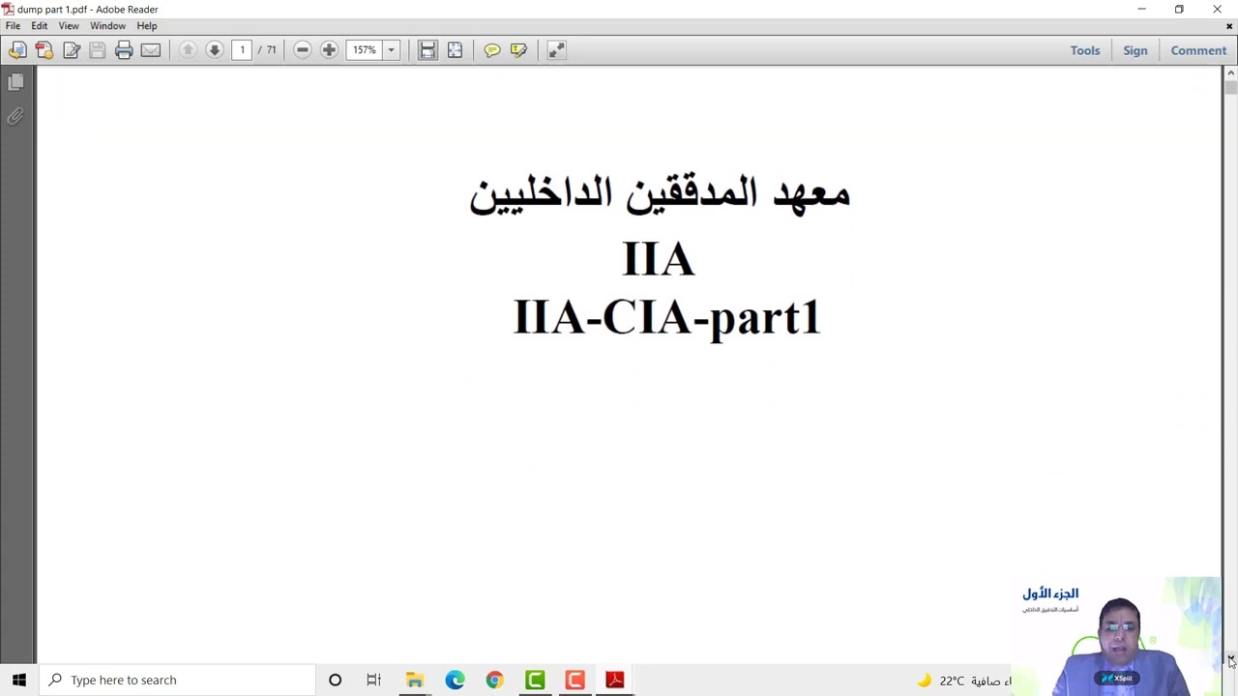1238x696 pixels.
Task: Click the taskbar search box
Action: pyautogui.click(x=177, y=680)
